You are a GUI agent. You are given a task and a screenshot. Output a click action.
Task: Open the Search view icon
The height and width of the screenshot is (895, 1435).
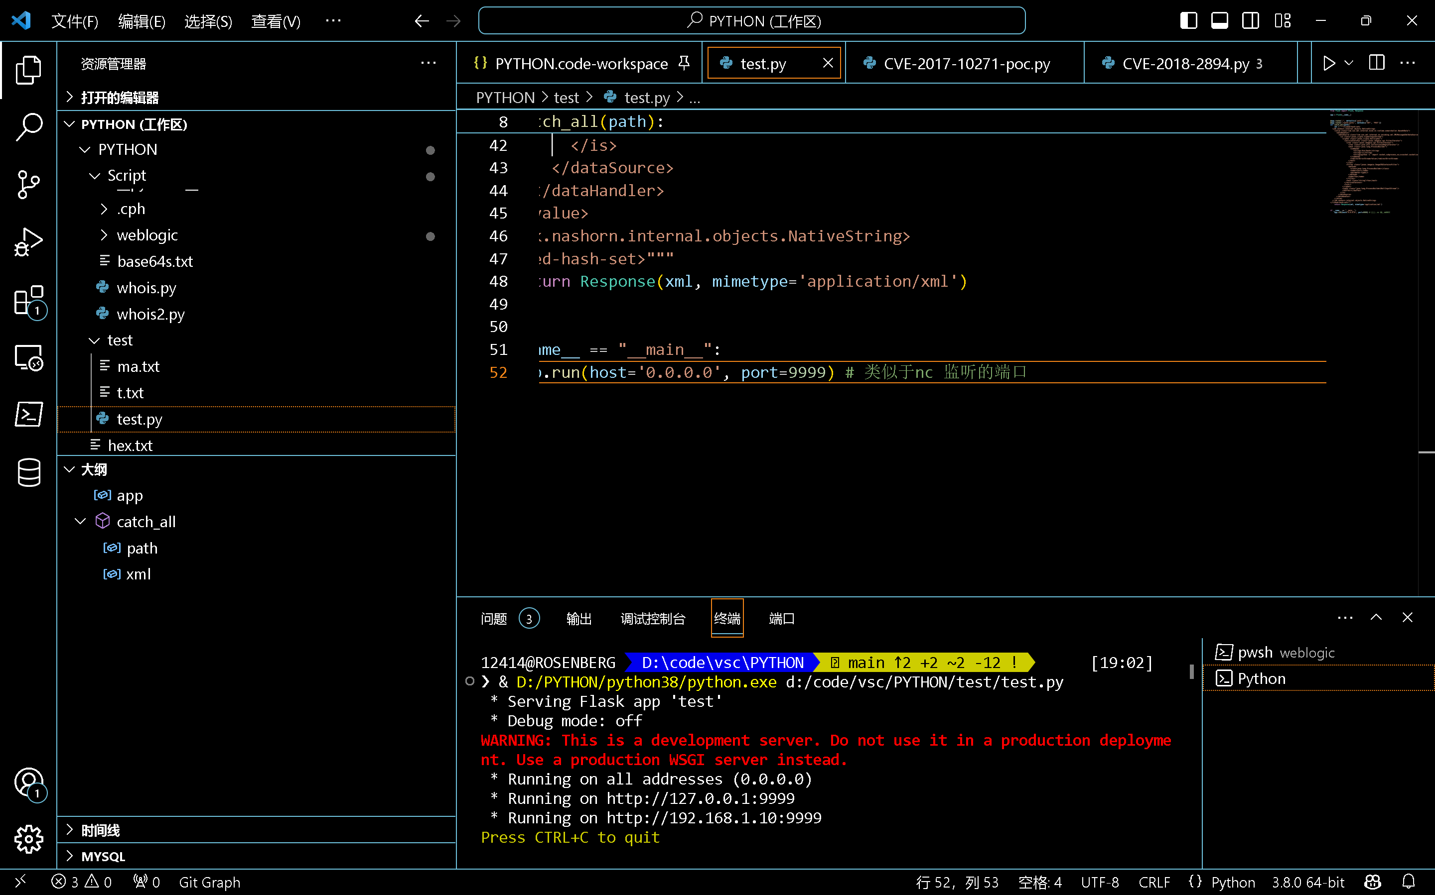[28, 126]
